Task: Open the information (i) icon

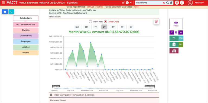Action: [182, 3]
